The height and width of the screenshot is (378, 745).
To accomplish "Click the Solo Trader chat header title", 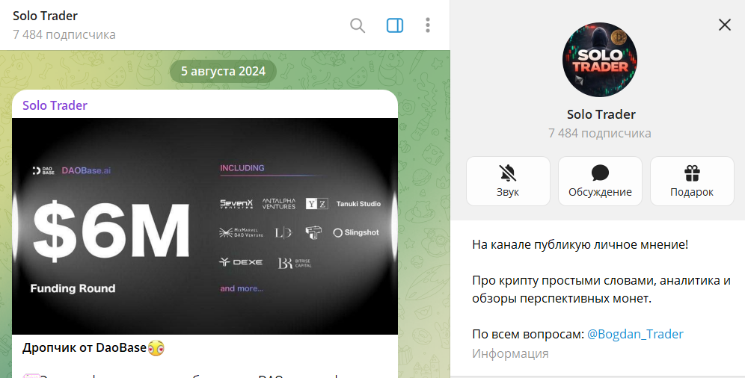I will tap(45, 16).
